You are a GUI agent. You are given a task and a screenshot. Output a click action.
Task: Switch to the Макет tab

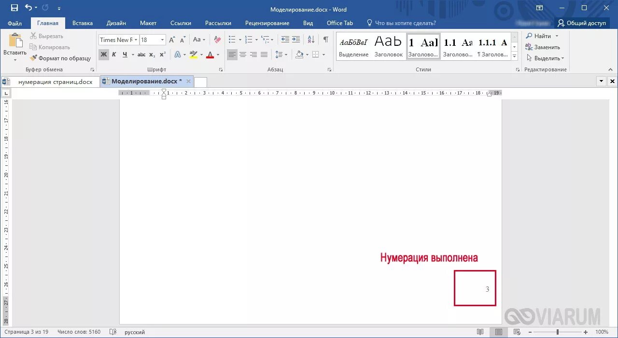[x=148, y=23]
